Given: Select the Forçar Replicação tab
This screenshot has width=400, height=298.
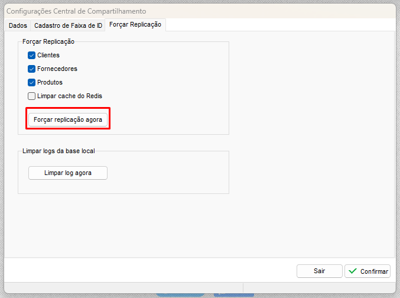Looking at the screenshot, I should [x=135, y=25].
